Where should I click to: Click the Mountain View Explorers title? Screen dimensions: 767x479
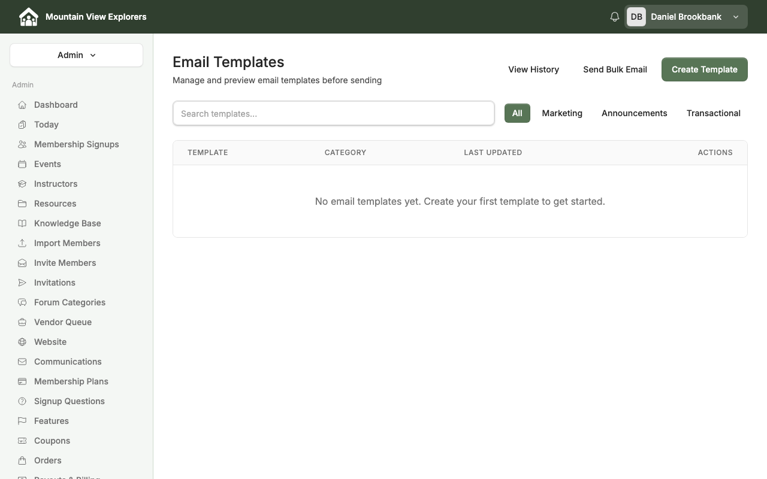[96, 17]
